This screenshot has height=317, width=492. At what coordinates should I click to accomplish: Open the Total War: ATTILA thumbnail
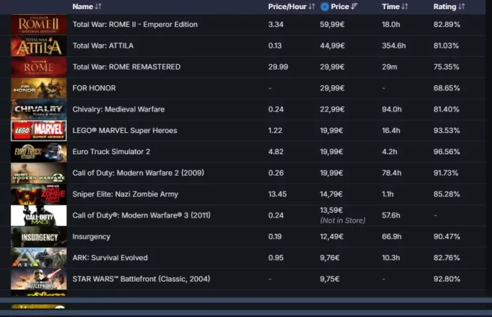click(38, 45)
